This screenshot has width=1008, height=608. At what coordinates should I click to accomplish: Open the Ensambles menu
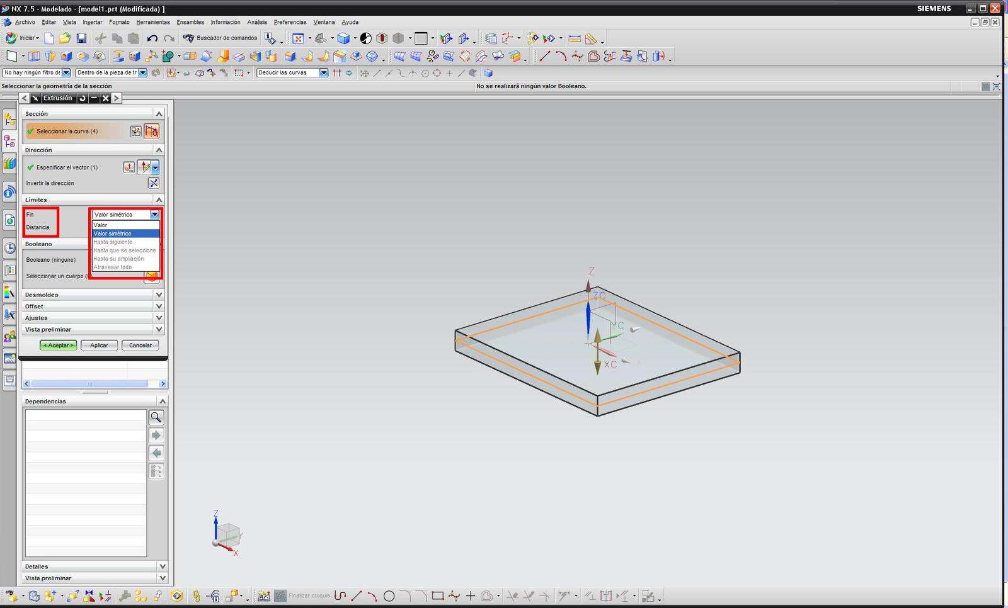pyautogui.click(x=190, y=22)
